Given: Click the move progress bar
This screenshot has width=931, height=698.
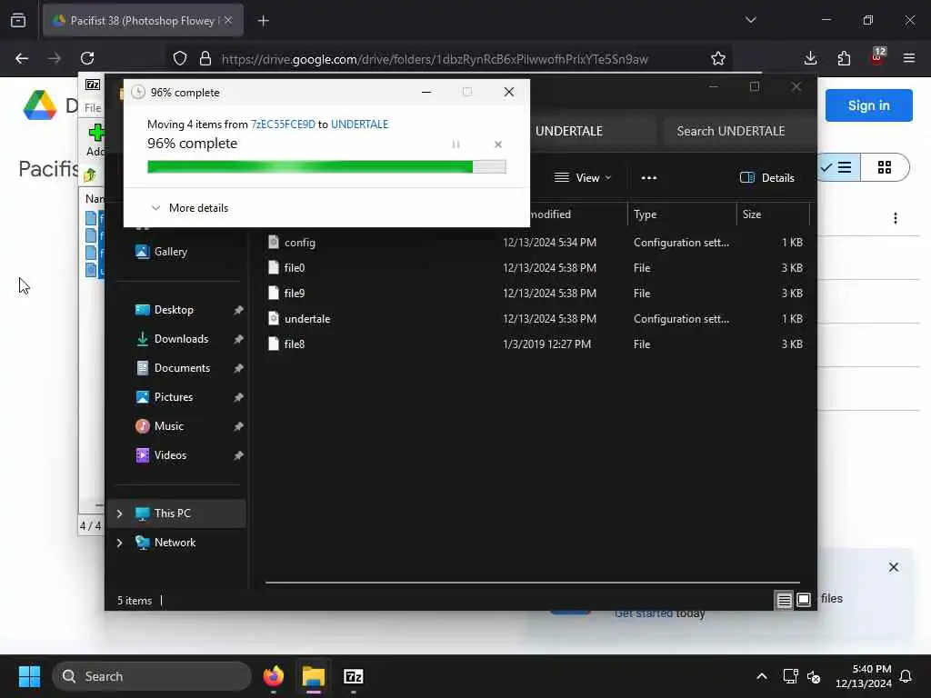Looking at the screenshot, I should tap(326, 167).
